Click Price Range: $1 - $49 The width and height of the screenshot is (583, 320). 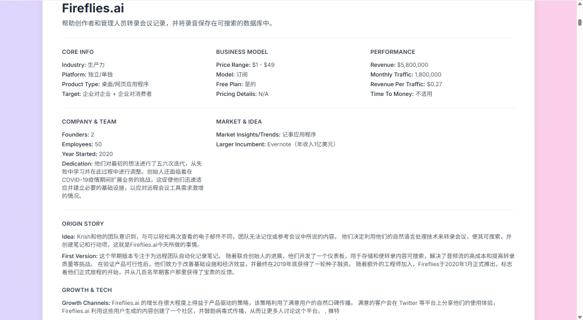(246, 65)
